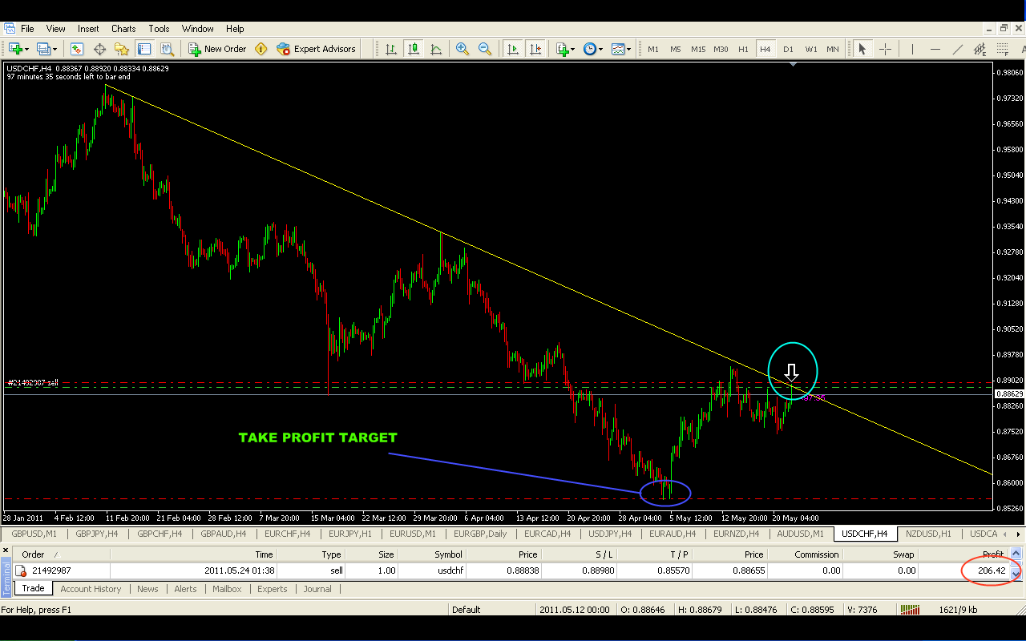
Task: Toggle the Chart Shift button
Action: (x=535, y=49)
